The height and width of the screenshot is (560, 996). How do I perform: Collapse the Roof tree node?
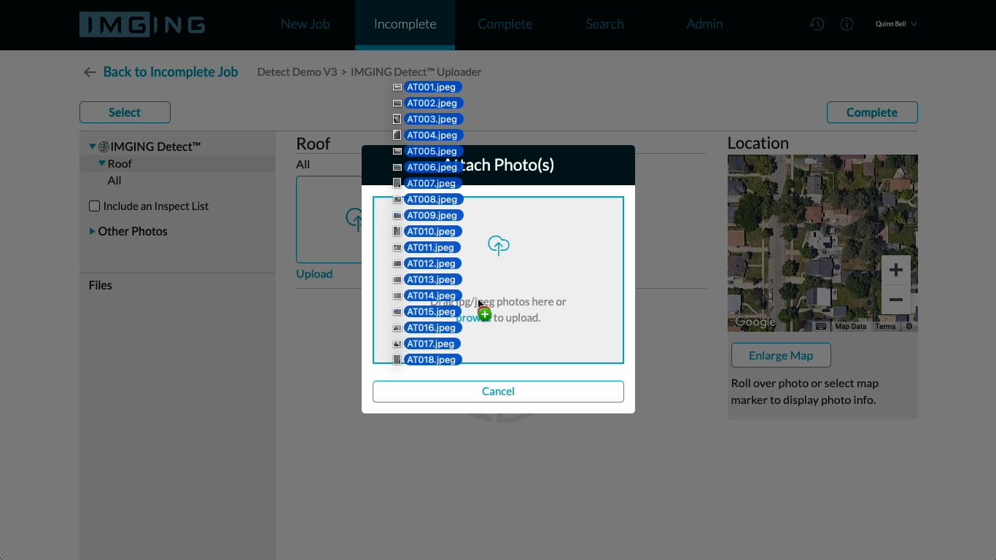click(102, 164)
